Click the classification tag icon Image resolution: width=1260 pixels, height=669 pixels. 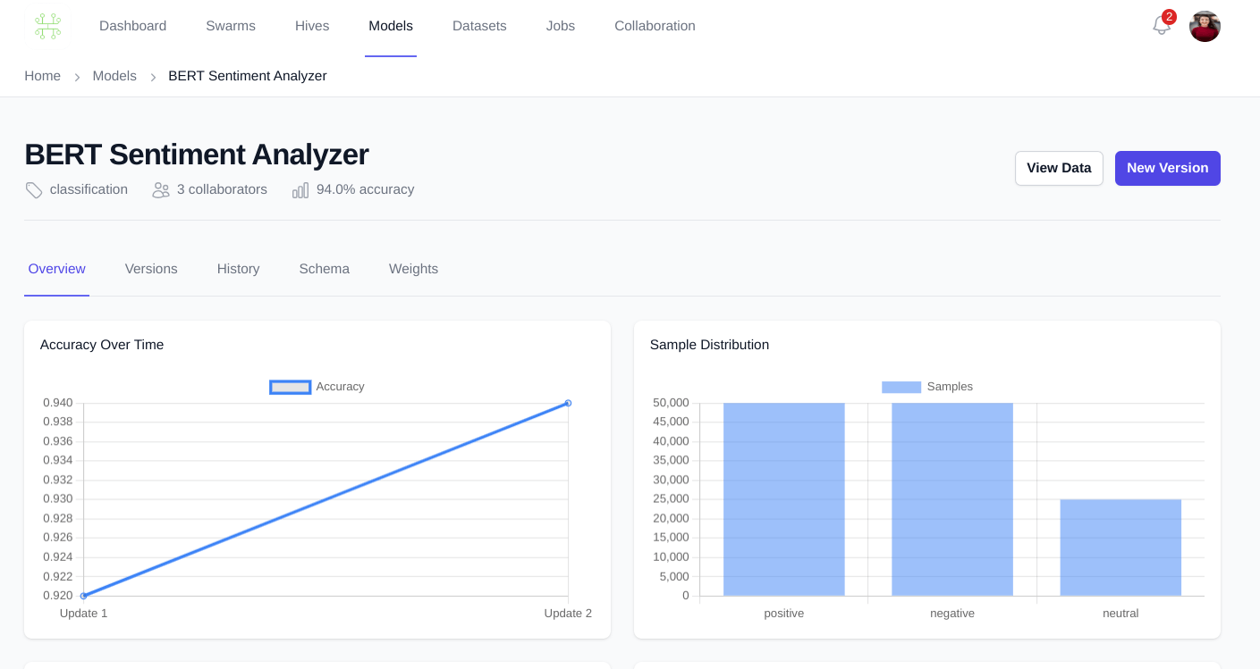[x=34, y=190]
